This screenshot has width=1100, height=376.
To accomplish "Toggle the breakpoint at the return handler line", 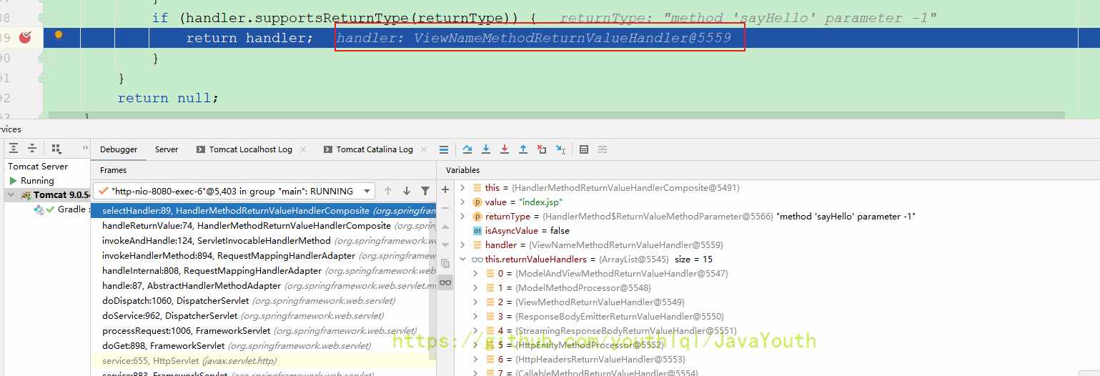I will pyautogui.click(x=25, y=37).
